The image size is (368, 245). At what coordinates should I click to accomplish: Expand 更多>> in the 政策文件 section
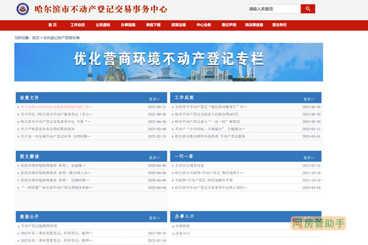pyautogui.click(x=154, y=99)
